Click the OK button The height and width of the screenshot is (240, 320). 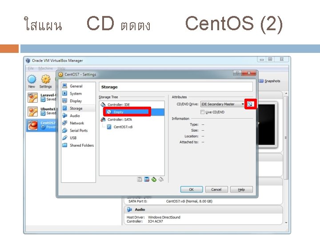tap(192, 189)
